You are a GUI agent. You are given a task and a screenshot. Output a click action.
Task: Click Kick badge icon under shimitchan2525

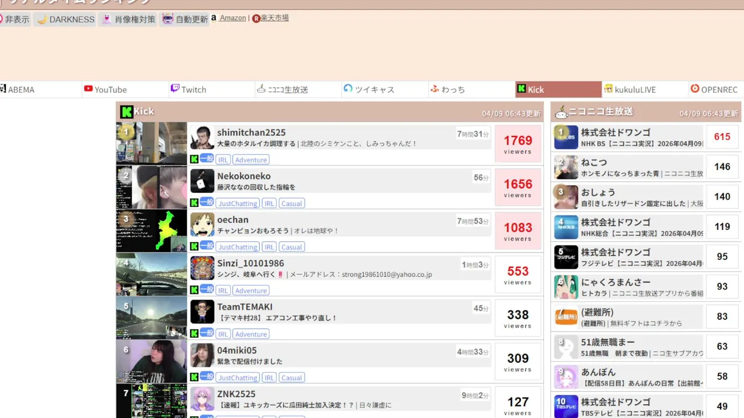194,159
